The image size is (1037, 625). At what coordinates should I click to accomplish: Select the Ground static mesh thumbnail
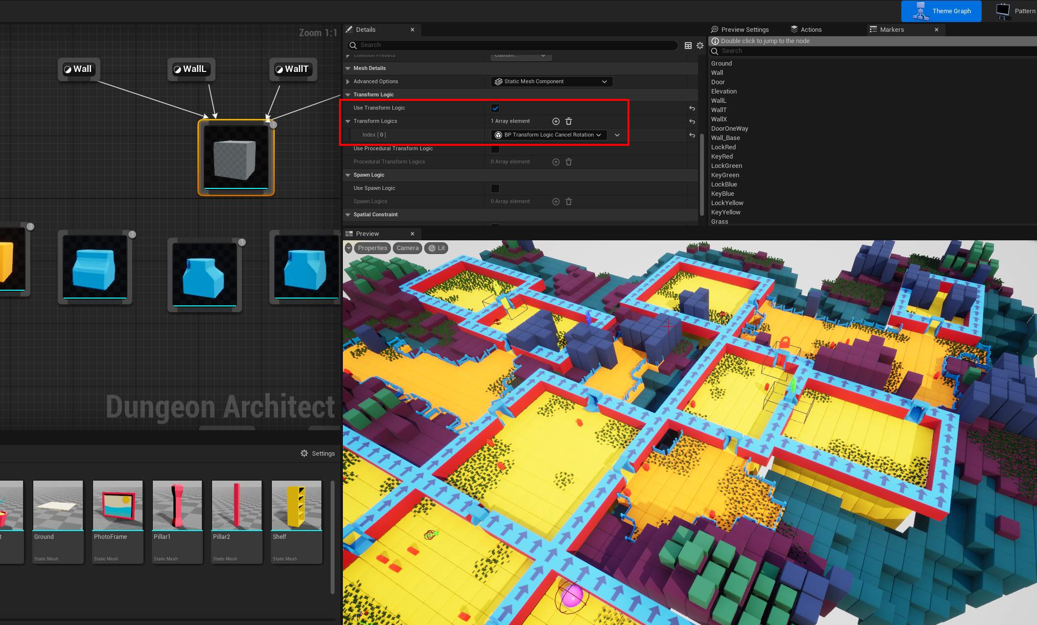tap(58, 522)
